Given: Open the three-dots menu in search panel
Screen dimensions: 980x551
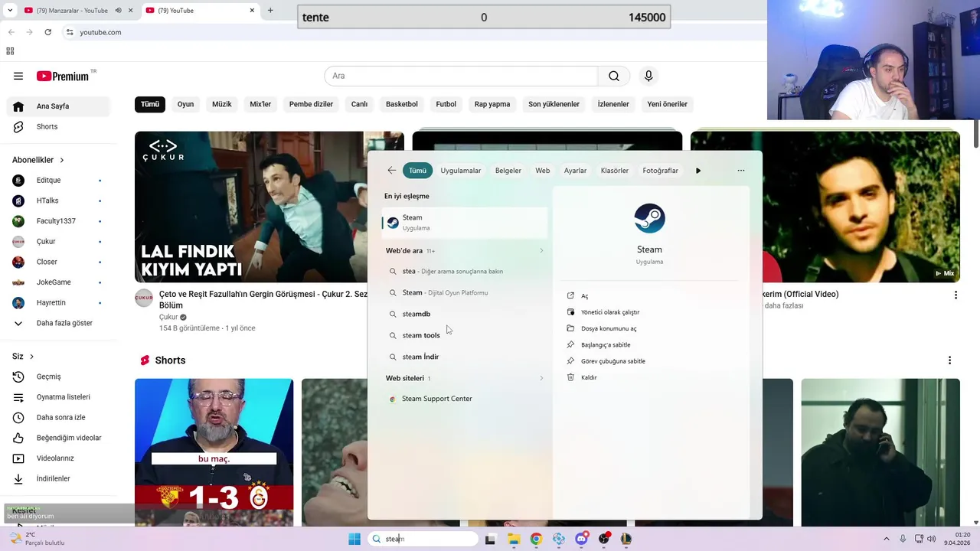Looking at the screenshot, I should 740,171.
